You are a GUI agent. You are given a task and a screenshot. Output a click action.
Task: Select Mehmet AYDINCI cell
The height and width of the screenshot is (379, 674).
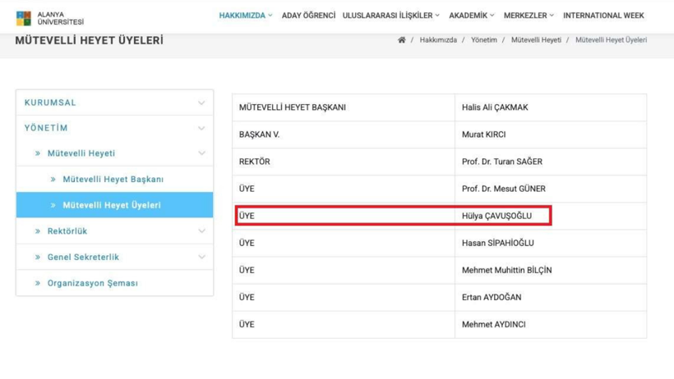click(x=551, y=325)
